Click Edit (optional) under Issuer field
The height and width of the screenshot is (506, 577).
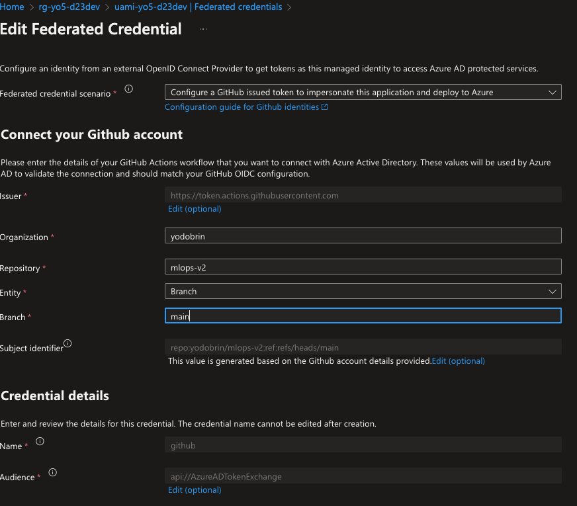coord(195,209)
